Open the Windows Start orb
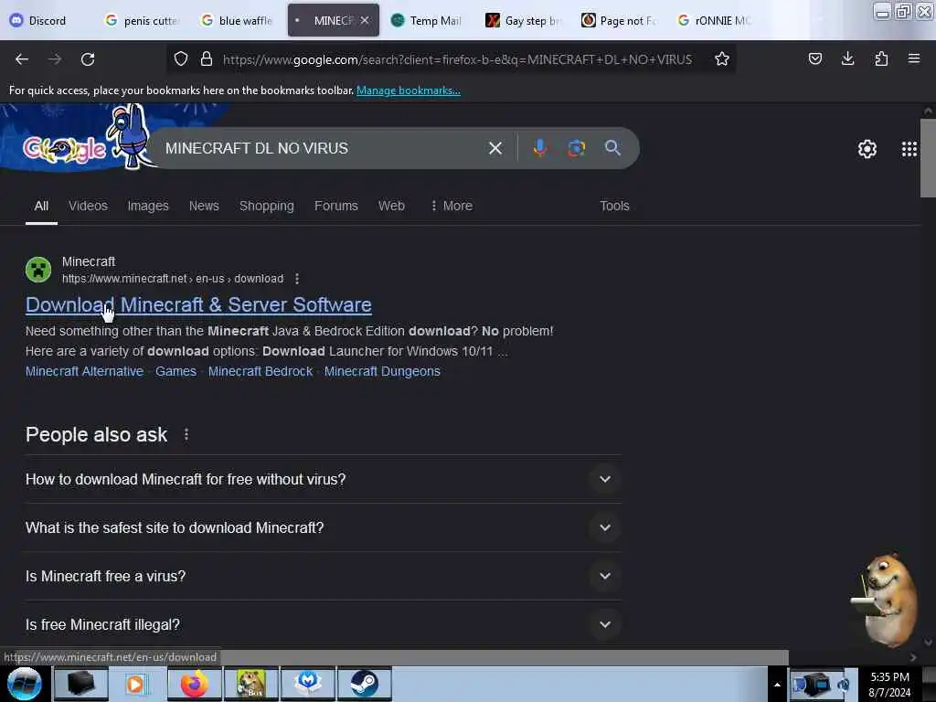This screenshot has height=702, width=936. coord(24,684)
